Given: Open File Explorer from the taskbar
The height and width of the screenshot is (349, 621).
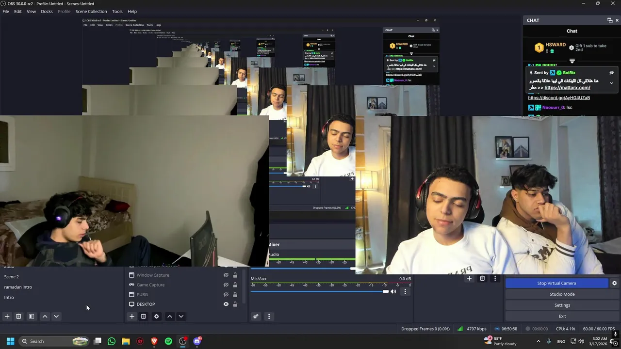Looking at the screenshot, I should [x=126, y=341].
